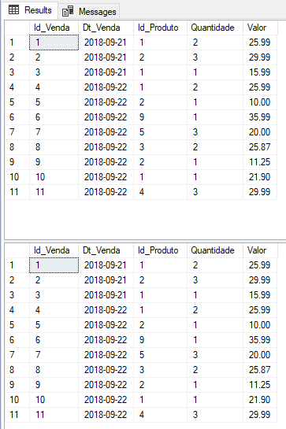
Task: Select row 6 header in top grid
Action: coord(17,117)
